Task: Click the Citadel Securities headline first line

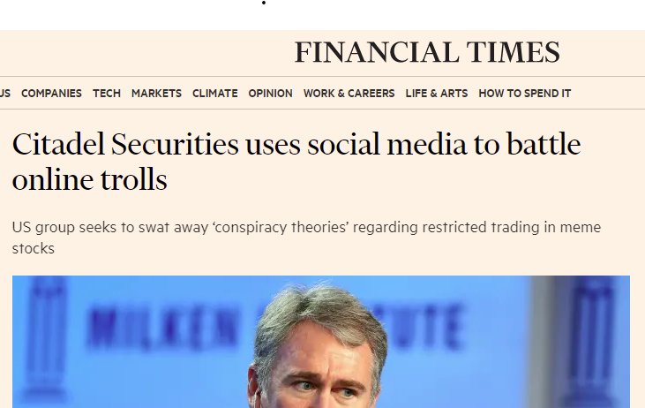Action: pyautogui.click(x=296, y=145)
